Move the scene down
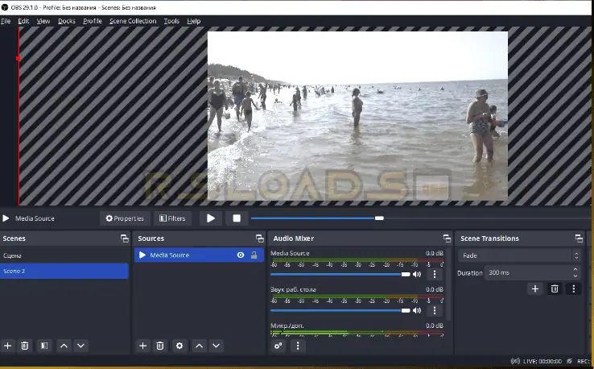 (80, 346)
